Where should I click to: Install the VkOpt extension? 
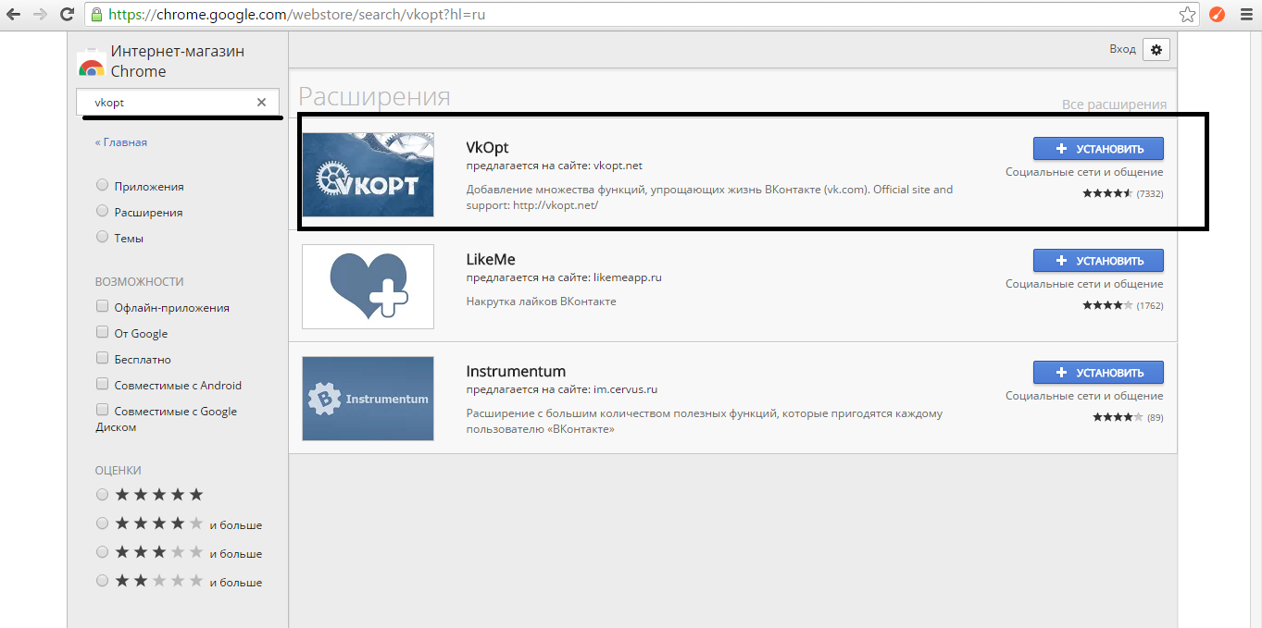click(1098, 149)
